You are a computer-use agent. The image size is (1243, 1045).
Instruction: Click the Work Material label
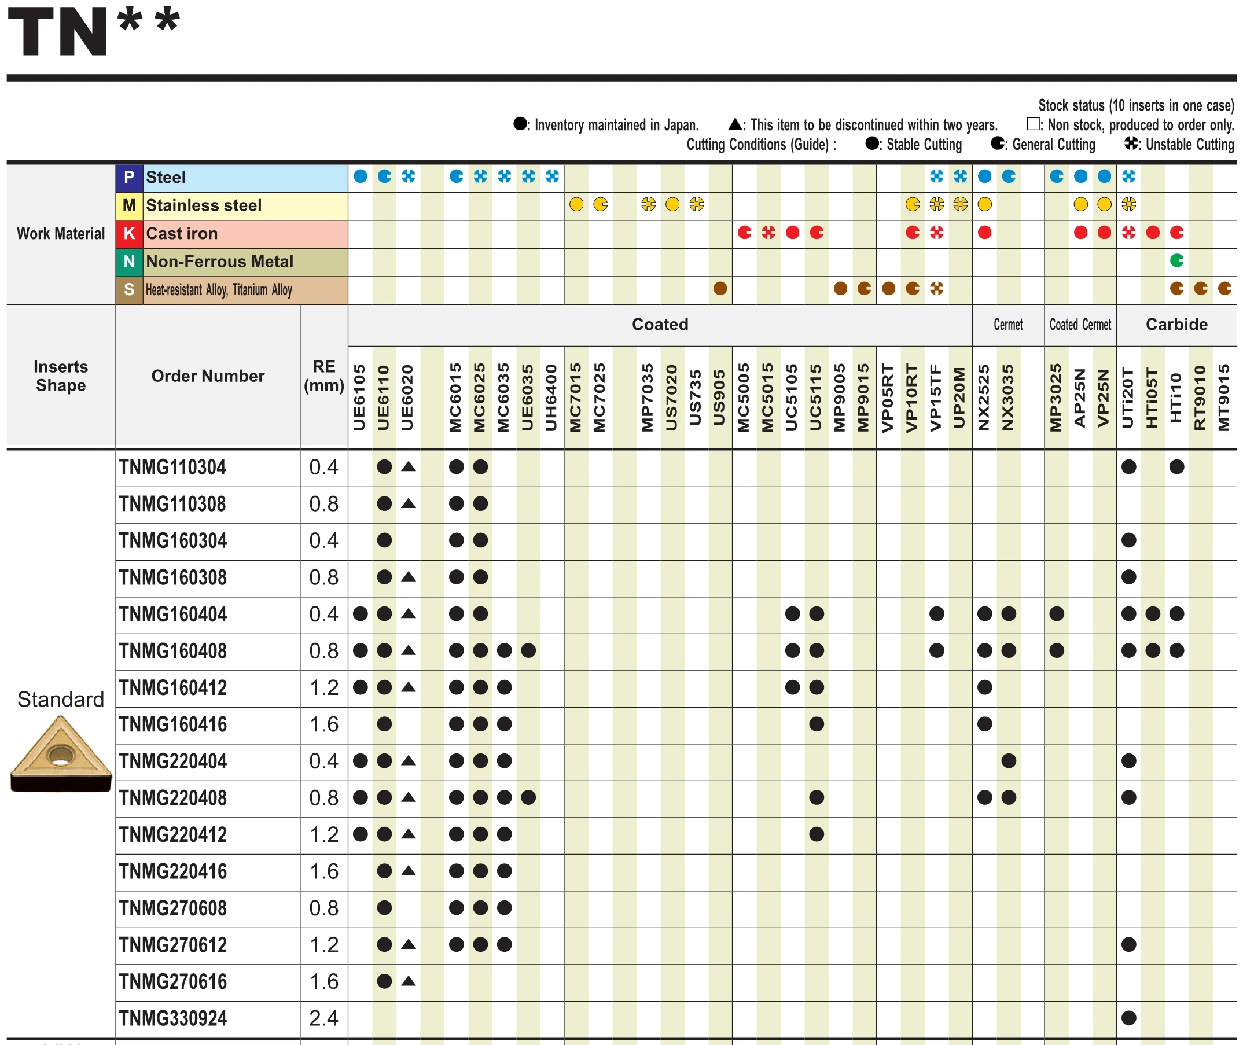click(60, 233)
